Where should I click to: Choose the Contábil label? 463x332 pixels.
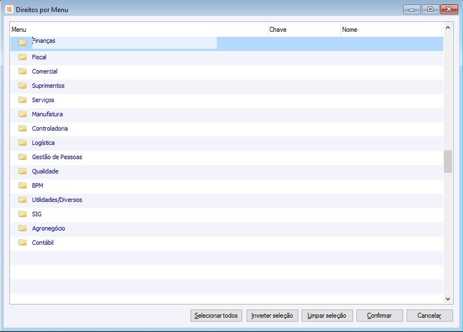[43, 242]
